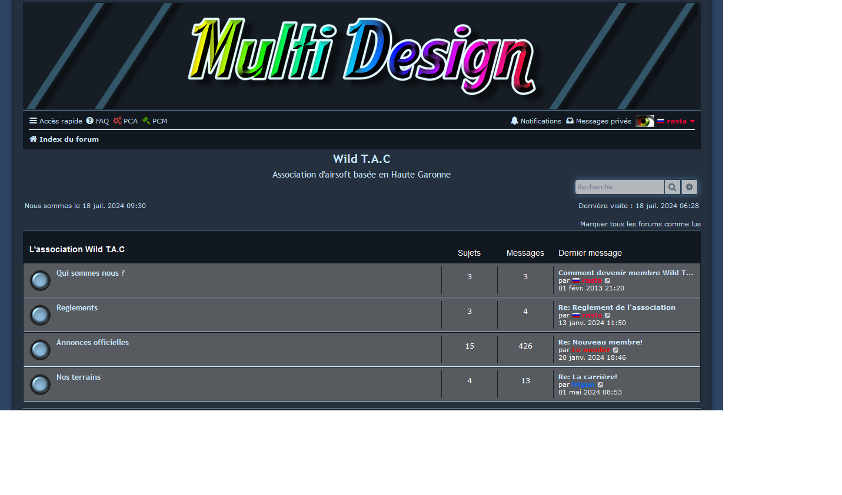842x495 pixels.
Task: Open PCM moderation panel
Action: coord(155,121)
